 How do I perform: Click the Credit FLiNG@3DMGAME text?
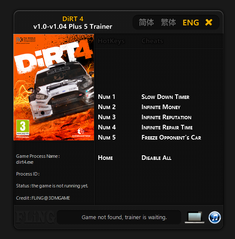tap(43, 198)
